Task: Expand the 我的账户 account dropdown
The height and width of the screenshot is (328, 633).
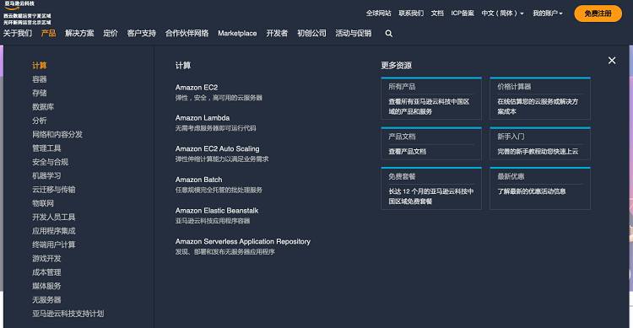Action: [x=548, y=13]
